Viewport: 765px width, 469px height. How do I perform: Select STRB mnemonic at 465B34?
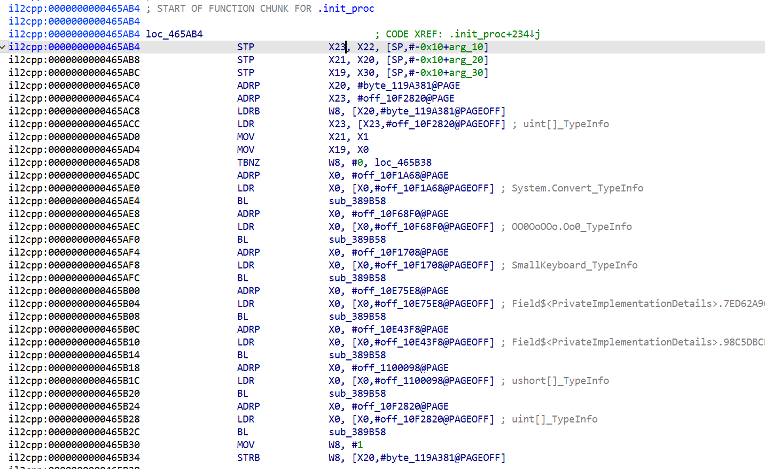(248, 458)
